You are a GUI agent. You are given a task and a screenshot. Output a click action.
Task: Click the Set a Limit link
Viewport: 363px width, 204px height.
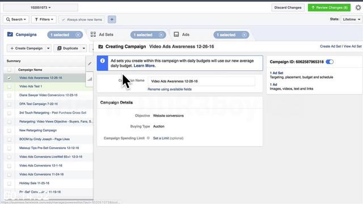coord(161,138)
